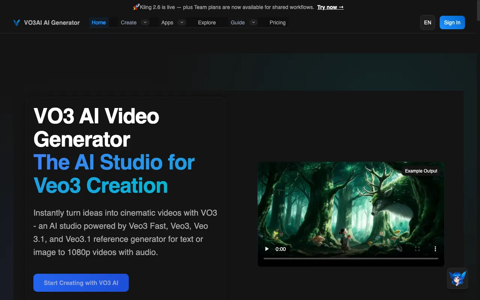Screen dimensions: 480x300
Task: Open the EN language selector
Action: click(427, 22)
